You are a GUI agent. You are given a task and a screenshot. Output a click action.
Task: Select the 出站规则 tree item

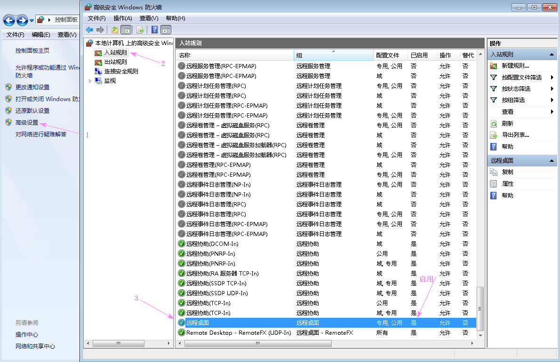pos(113,61)
